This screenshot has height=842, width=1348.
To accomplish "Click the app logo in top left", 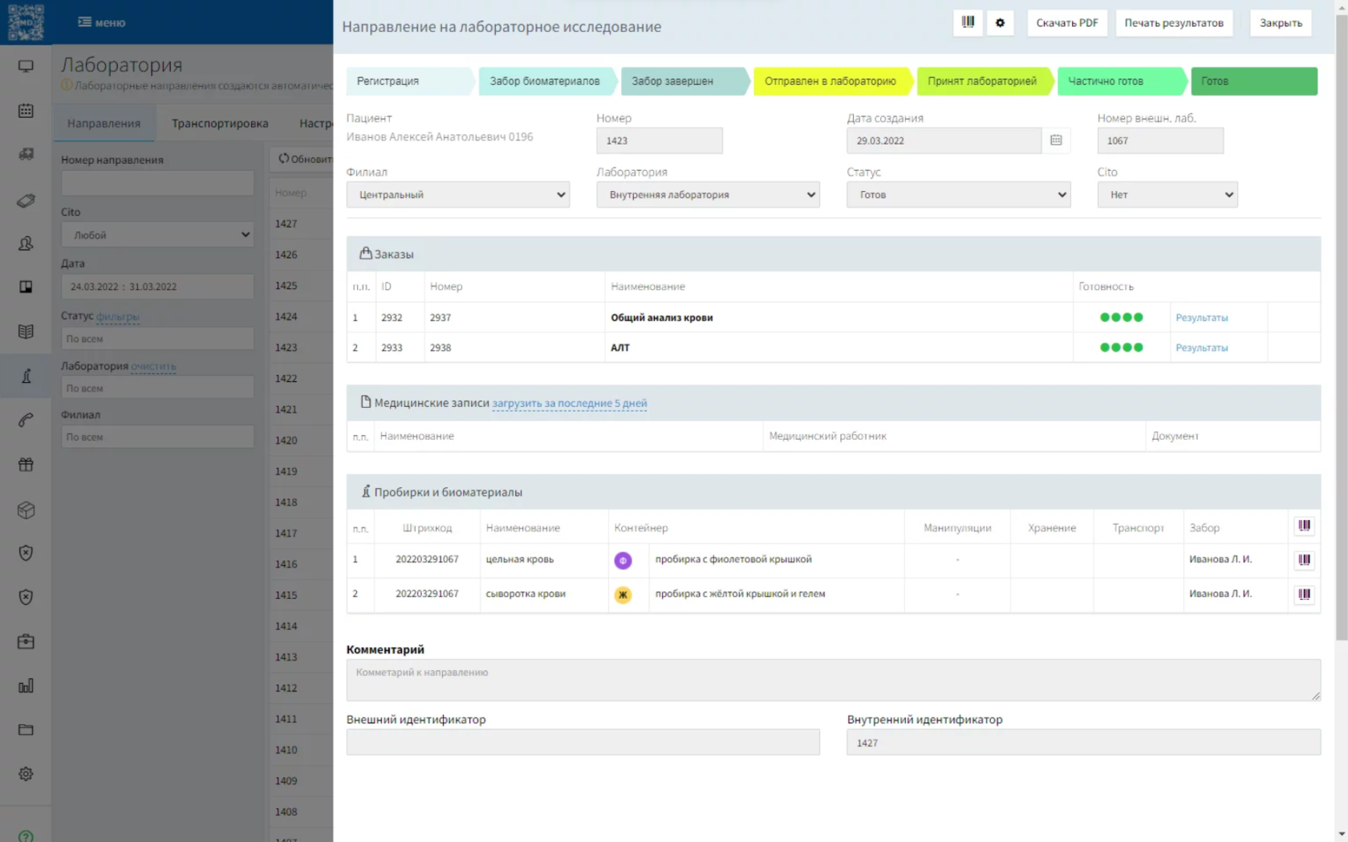I will pos(26,22).
